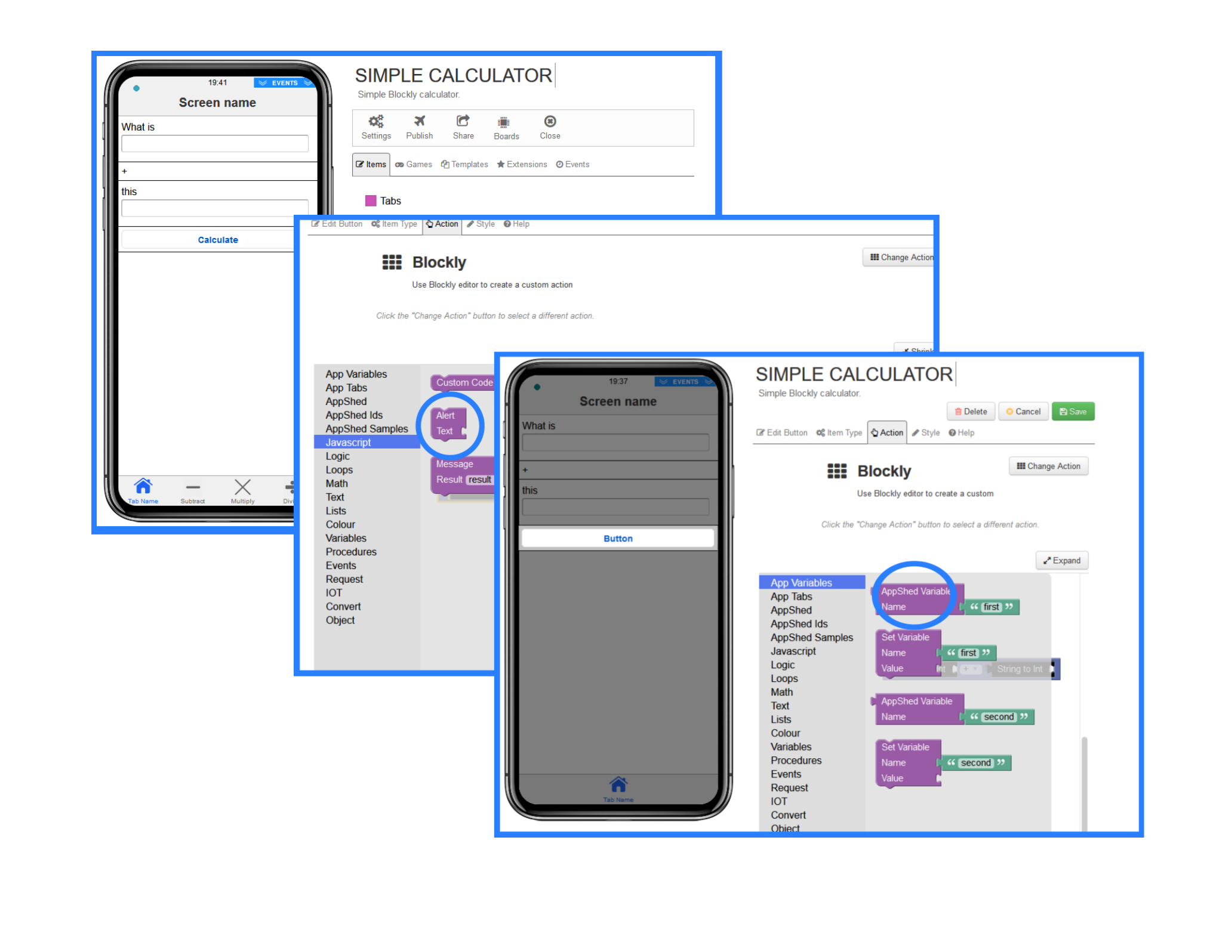Image resolution: width=1210 pixels, height=939 pixels.
Task: Switch to the Items tab
Action: coord(371,164)
